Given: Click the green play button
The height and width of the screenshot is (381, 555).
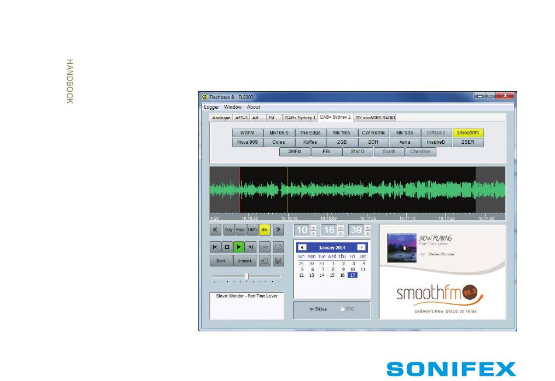Looking at the screenshot, I should pyautogui.click(x=239, y=247).
